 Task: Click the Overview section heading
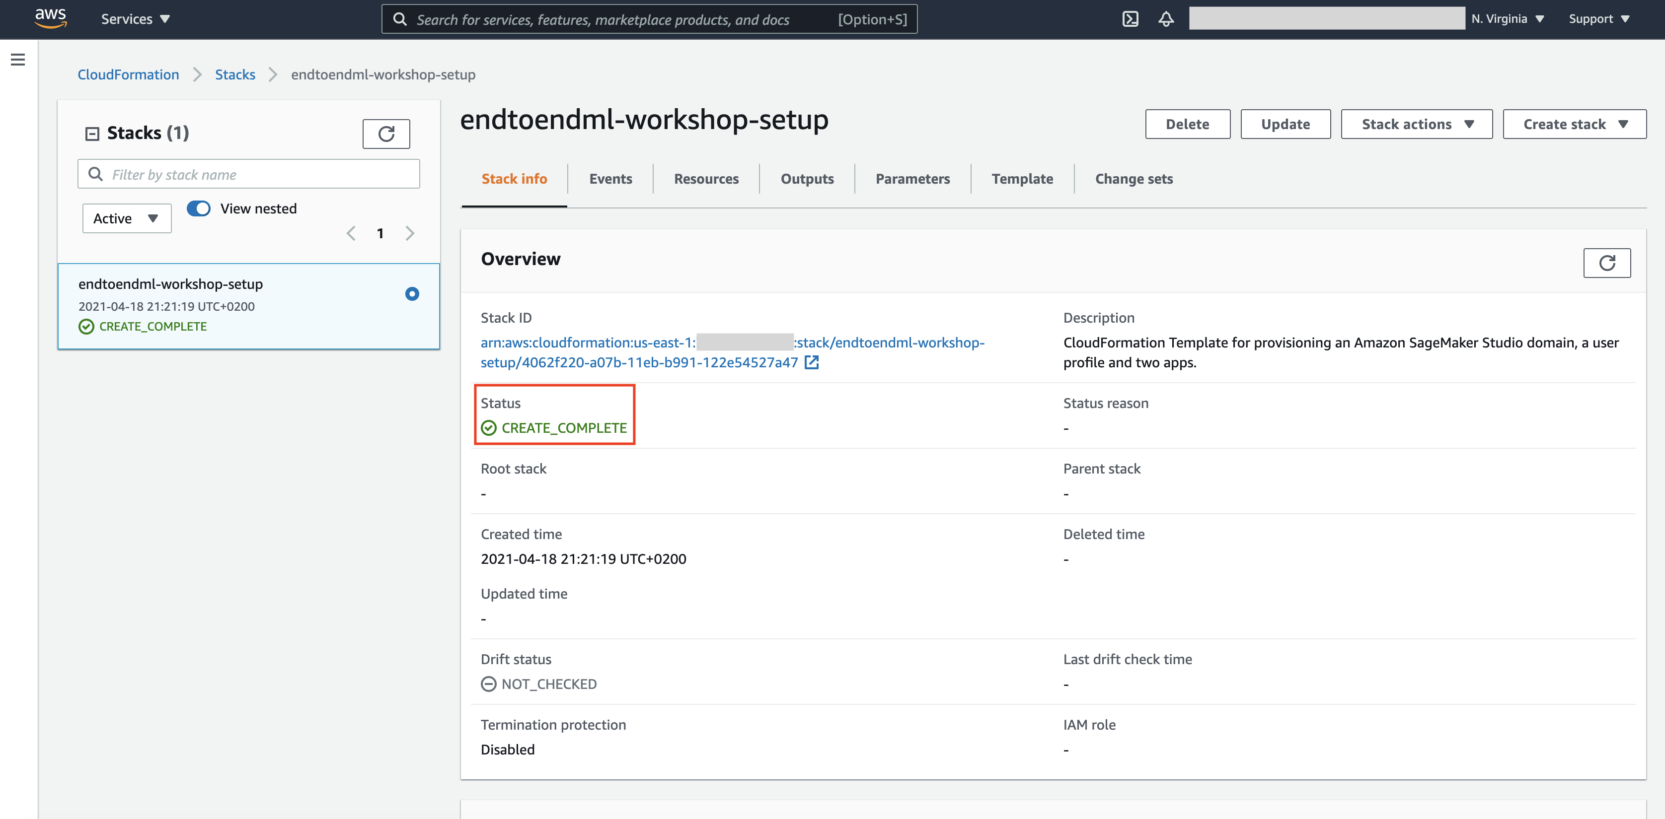click(521, 259)
